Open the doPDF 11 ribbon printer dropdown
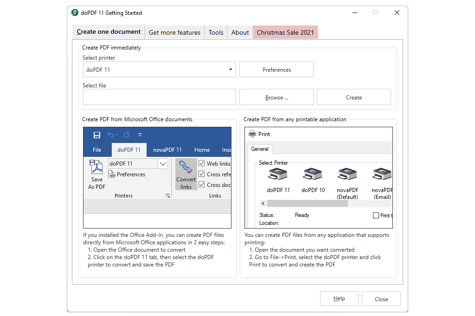The height and width of the screenshot is (316, 475). 163,164
